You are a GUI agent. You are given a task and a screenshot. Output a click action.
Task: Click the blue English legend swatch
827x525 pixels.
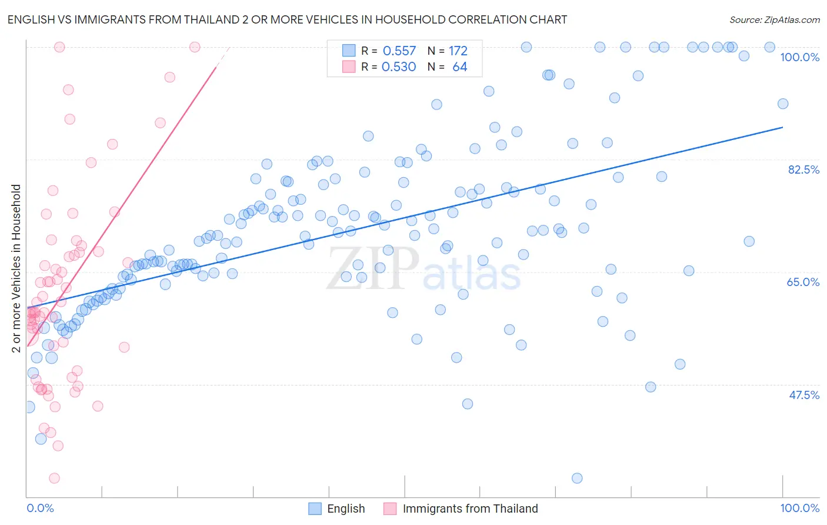(315, 509)
